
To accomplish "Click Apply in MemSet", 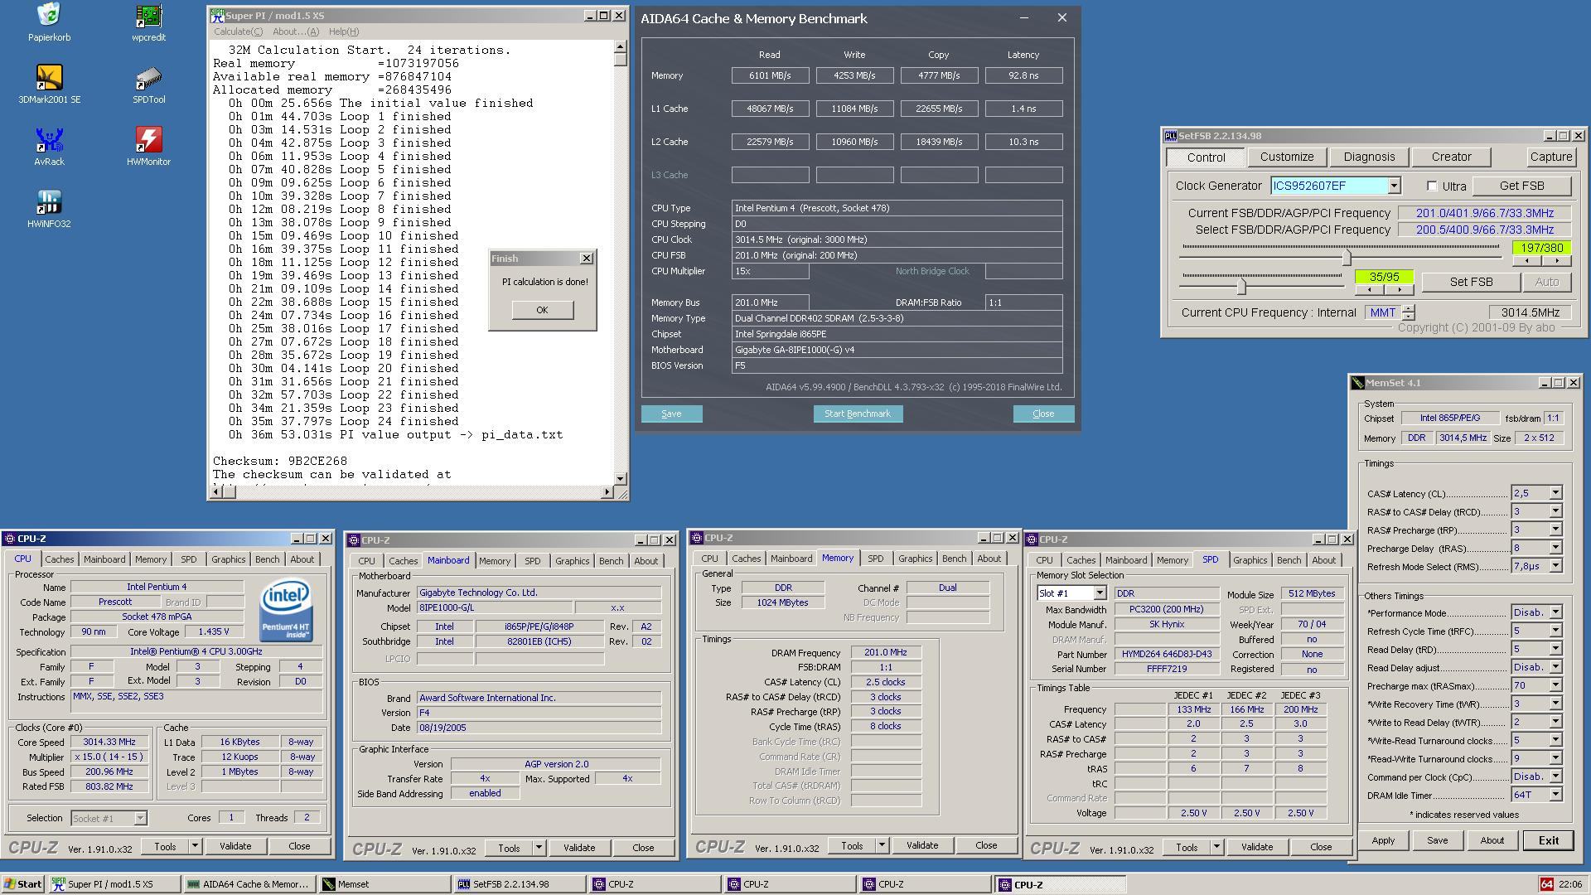I will (x=1383, y=840).
